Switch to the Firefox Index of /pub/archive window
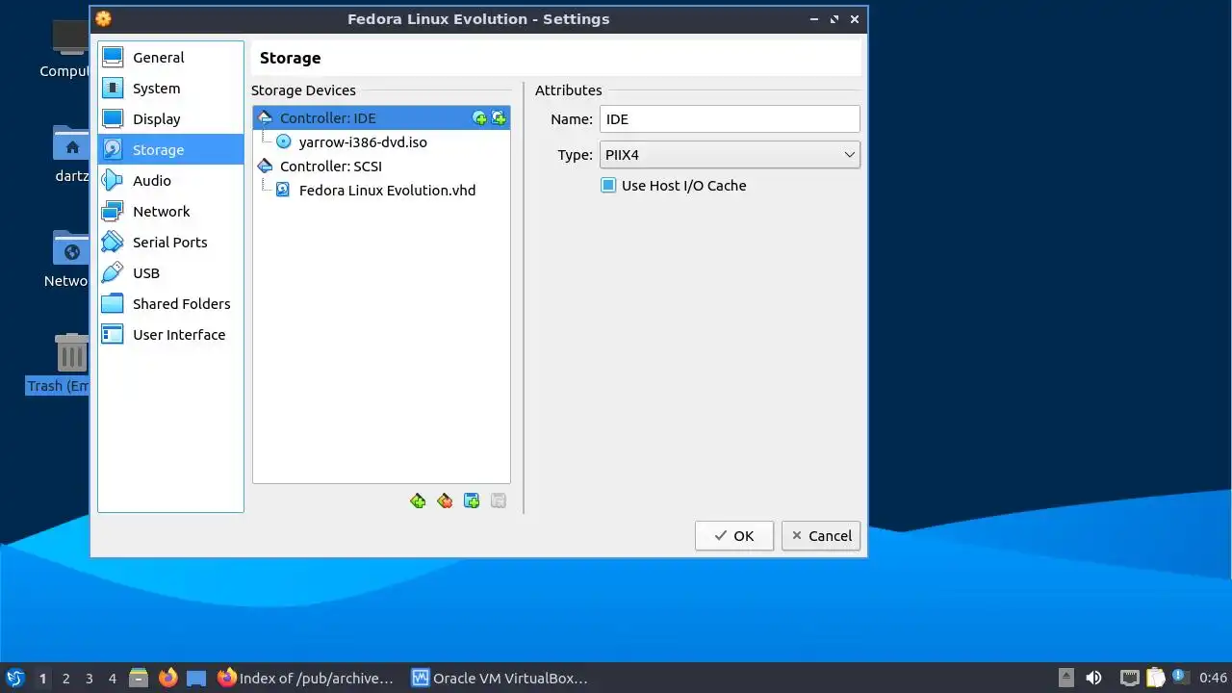 (306, 679)
